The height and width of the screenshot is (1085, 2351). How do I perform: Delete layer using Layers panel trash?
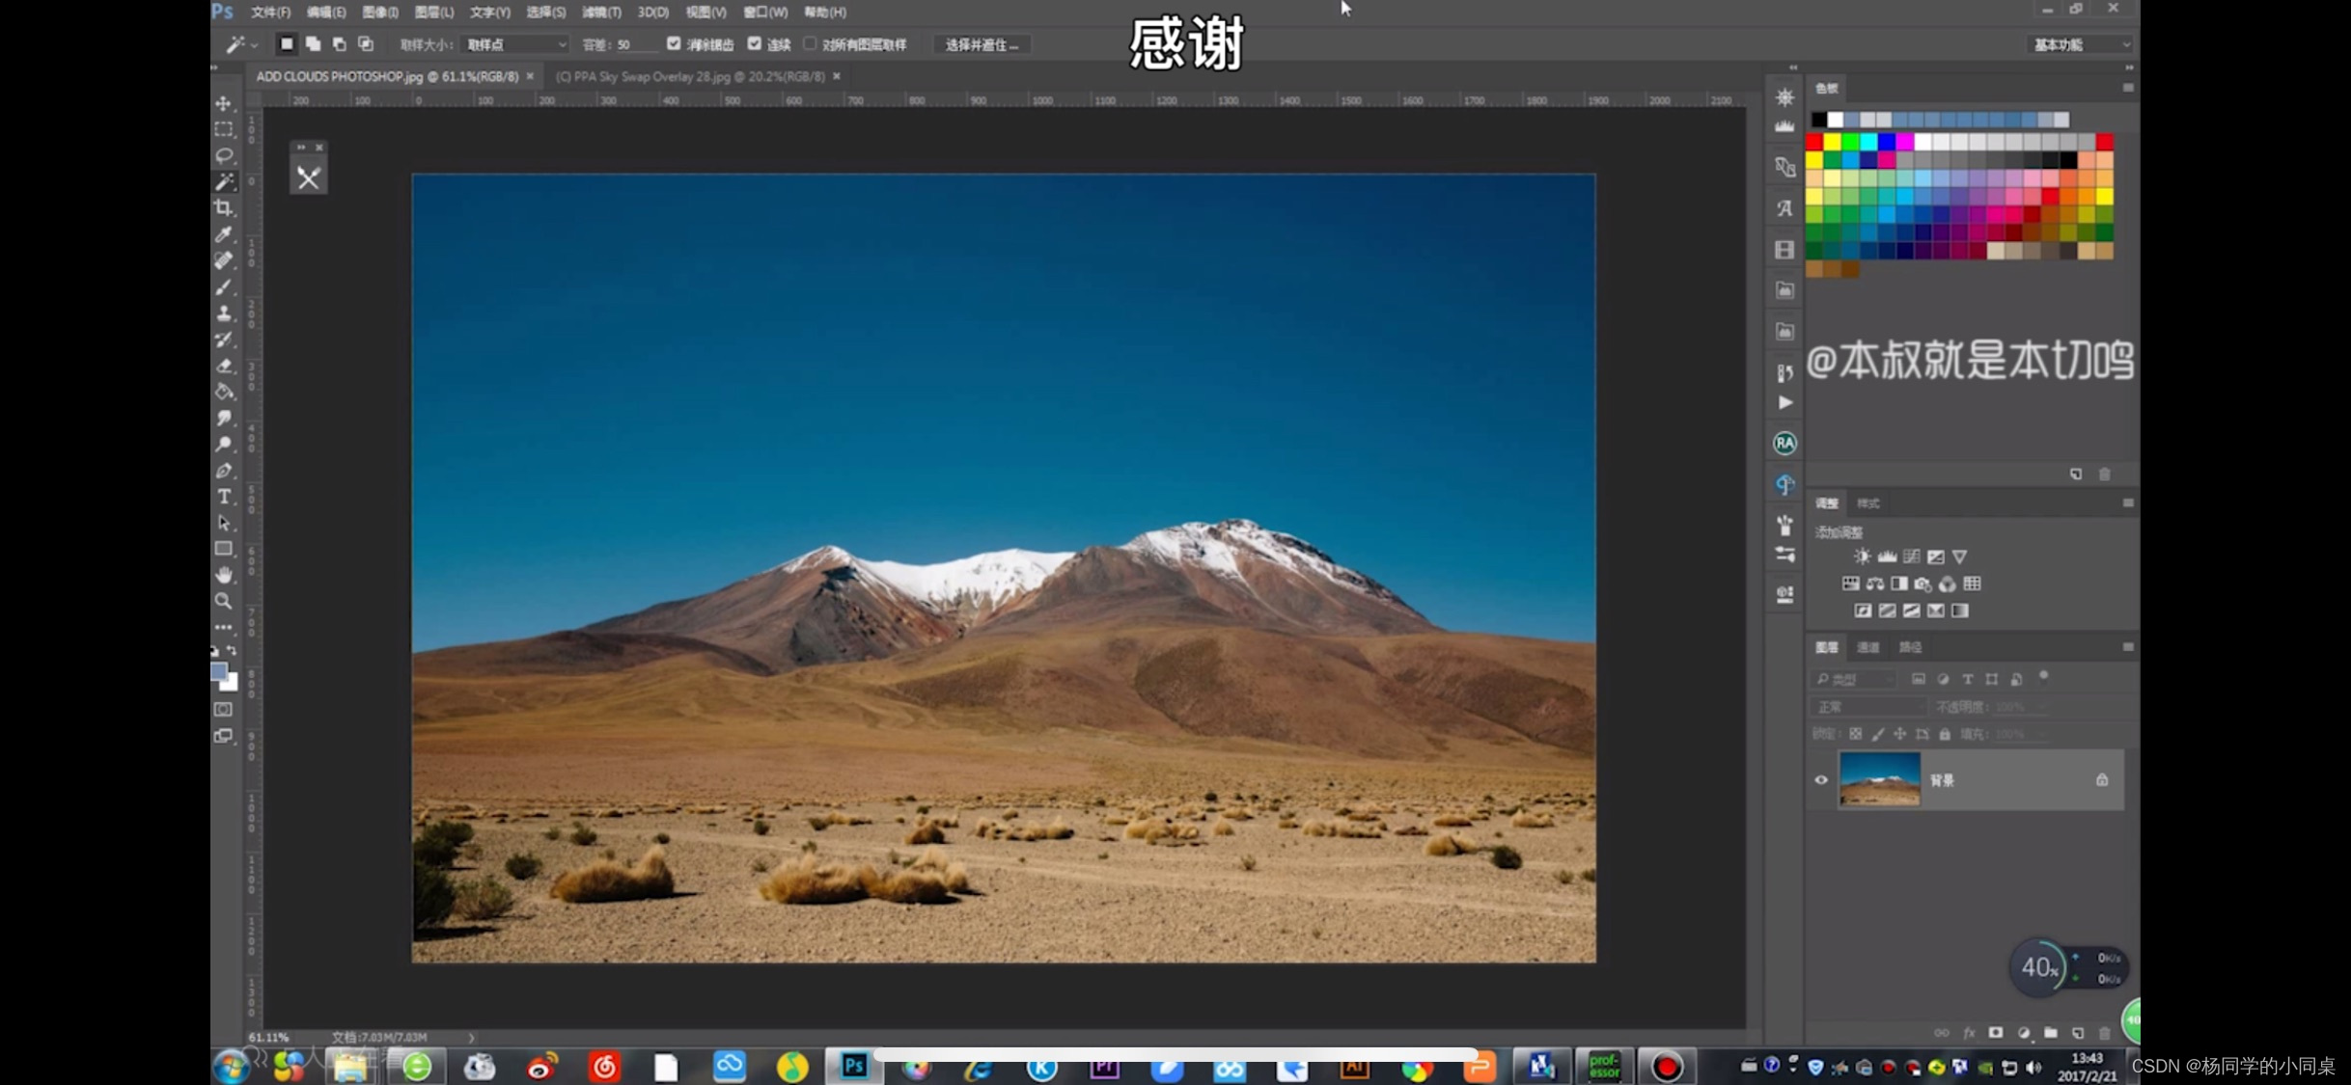coord(2105,1033)
